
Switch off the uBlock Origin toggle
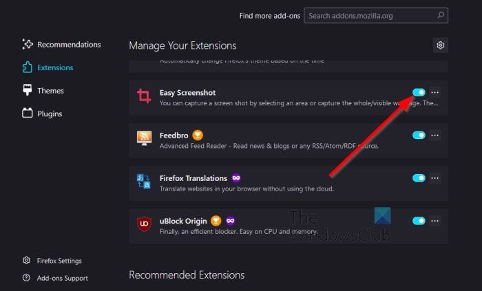pyautogui.click(x=419, y=221)
